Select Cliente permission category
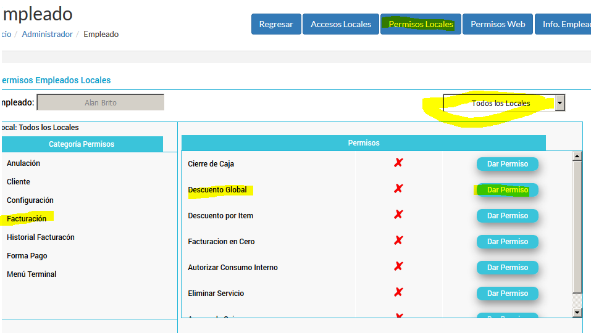Viewport: 591px width, 333px height. pos(19,181)
